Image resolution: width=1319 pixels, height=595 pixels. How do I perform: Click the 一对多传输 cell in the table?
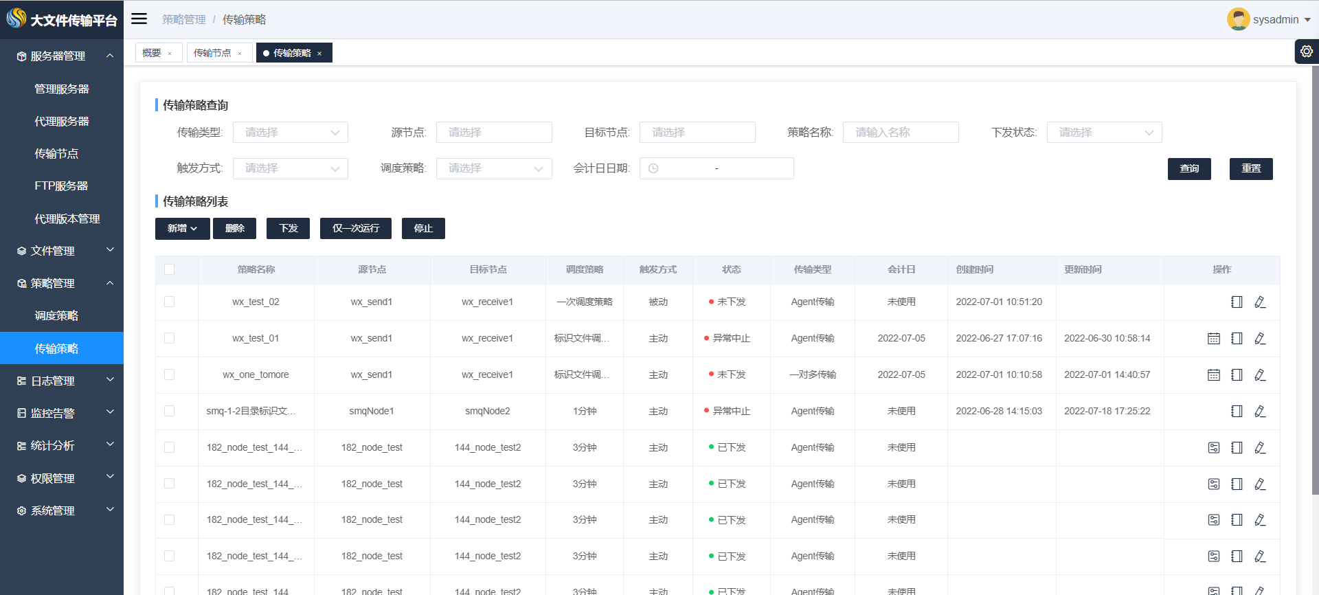(813, 374)
